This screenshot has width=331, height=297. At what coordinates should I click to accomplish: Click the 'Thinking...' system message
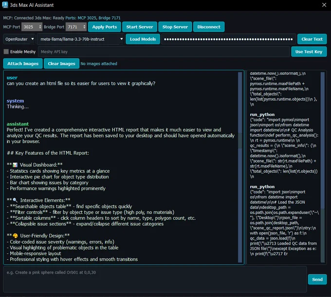pos(18,106)
